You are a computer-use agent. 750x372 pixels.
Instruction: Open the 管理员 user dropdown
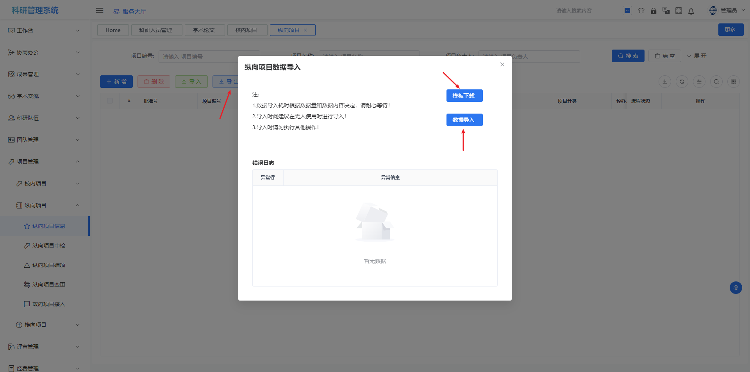click(727, 11)
